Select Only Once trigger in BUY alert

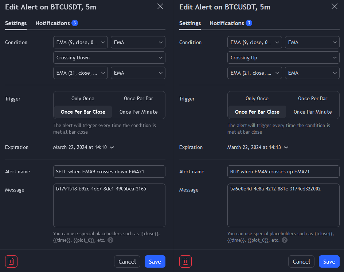(x=257, y=98)
